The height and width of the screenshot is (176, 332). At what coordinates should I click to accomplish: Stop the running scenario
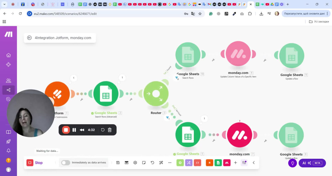pyautogui.click(x=35, y=163)
